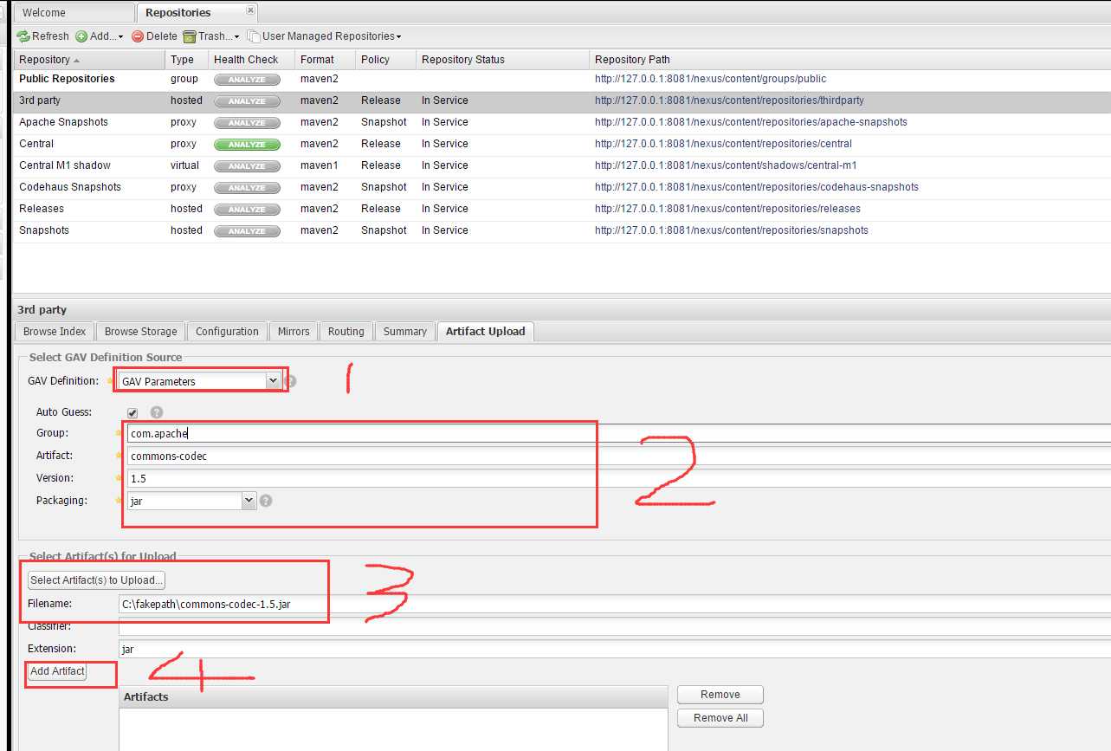Viewport: 1111px width, 751px height.
Task: Click Analyze for Snapshots repository
Action: click(x=247, y=231)
